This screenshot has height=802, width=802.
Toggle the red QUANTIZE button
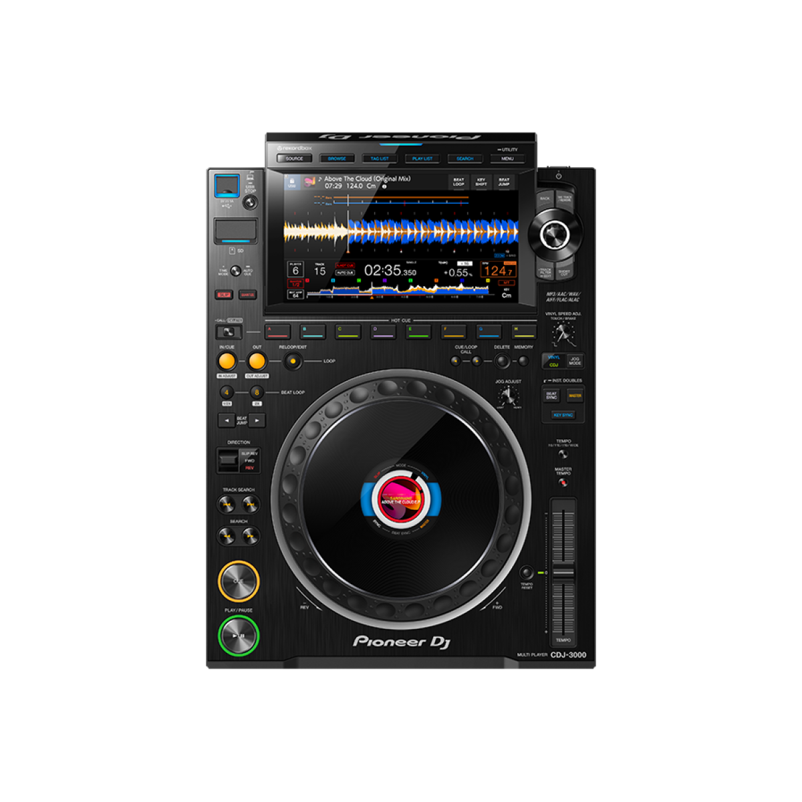point(247,295)
